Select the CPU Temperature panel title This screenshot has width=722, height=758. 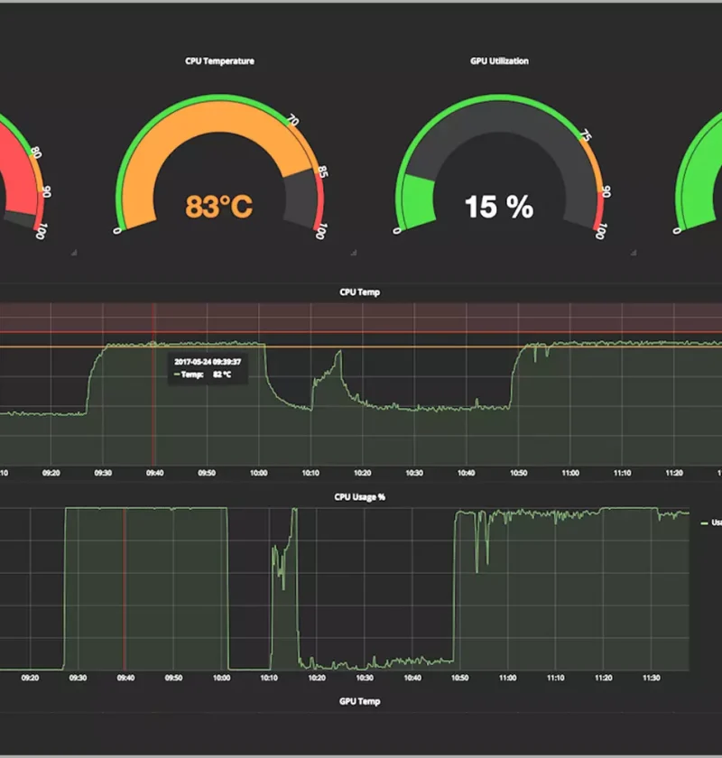point(221,60)
